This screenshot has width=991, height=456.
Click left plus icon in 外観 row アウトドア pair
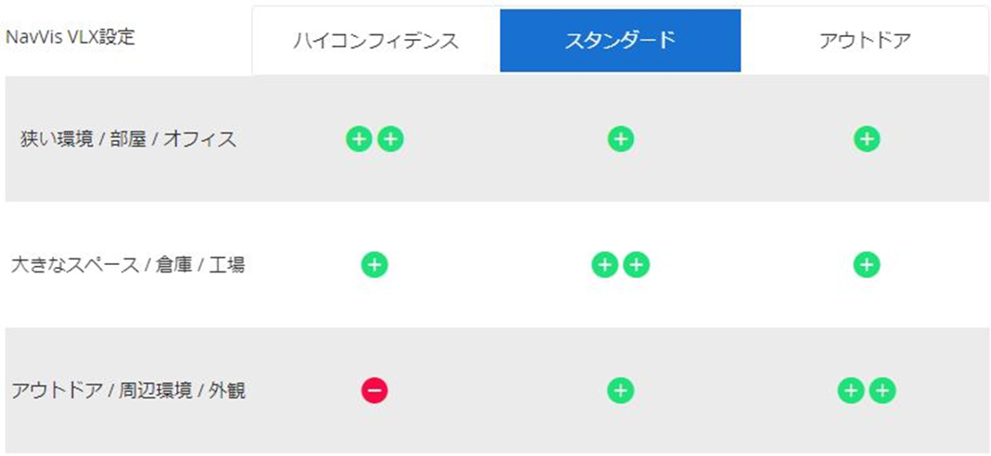(851, 391)
